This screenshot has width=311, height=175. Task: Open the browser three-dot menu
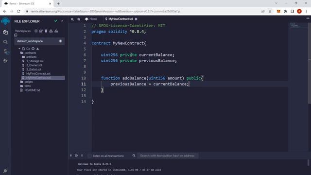click(307, 11)
